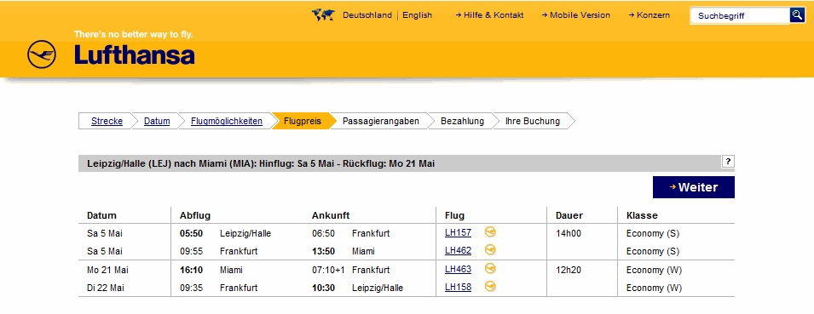This screenshot has width=814, height=314.
Task: Open the Flugmöglichkeiten step
Action: pos(227,121)
